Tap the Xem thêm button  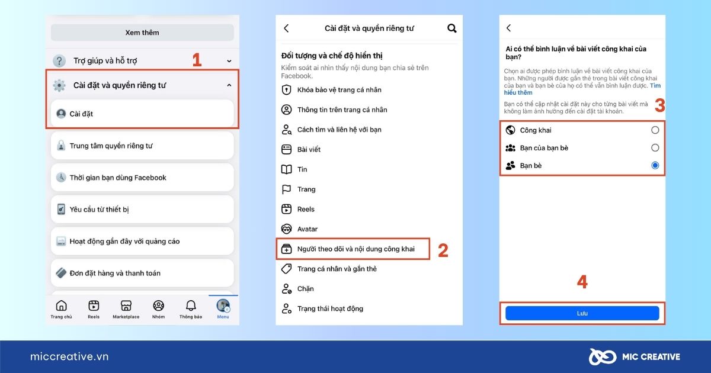point(142,33)
